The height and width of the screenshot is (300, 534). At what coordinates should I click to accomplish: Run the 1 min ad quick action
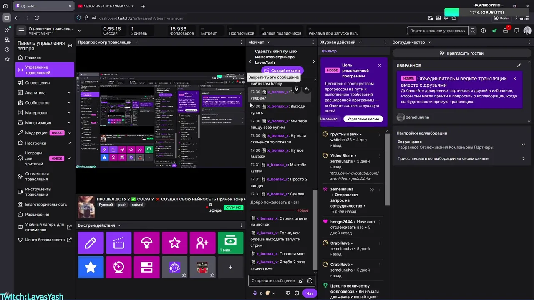pyautogui.click(x=230, y=243)
